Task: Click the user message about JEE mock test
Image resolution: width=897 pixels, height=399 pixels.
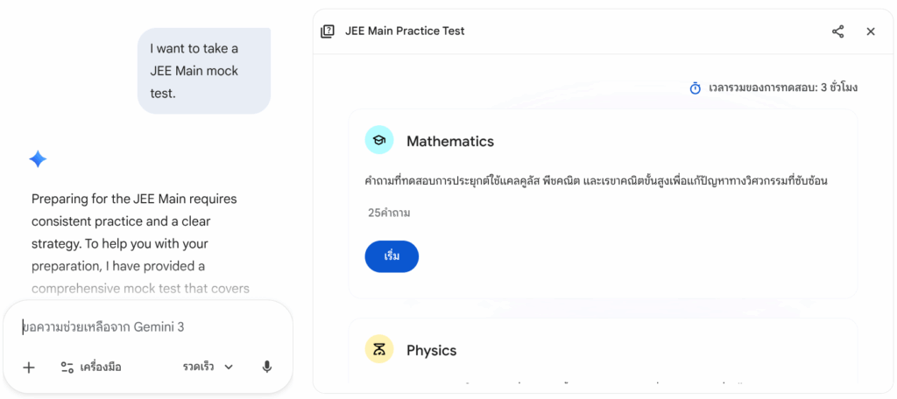Action: (x=204, y=71)
